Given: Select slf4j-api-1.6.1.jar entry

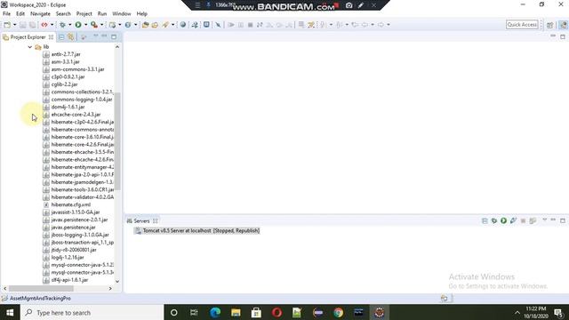Looking at the screenshot, I should point(69,280).
